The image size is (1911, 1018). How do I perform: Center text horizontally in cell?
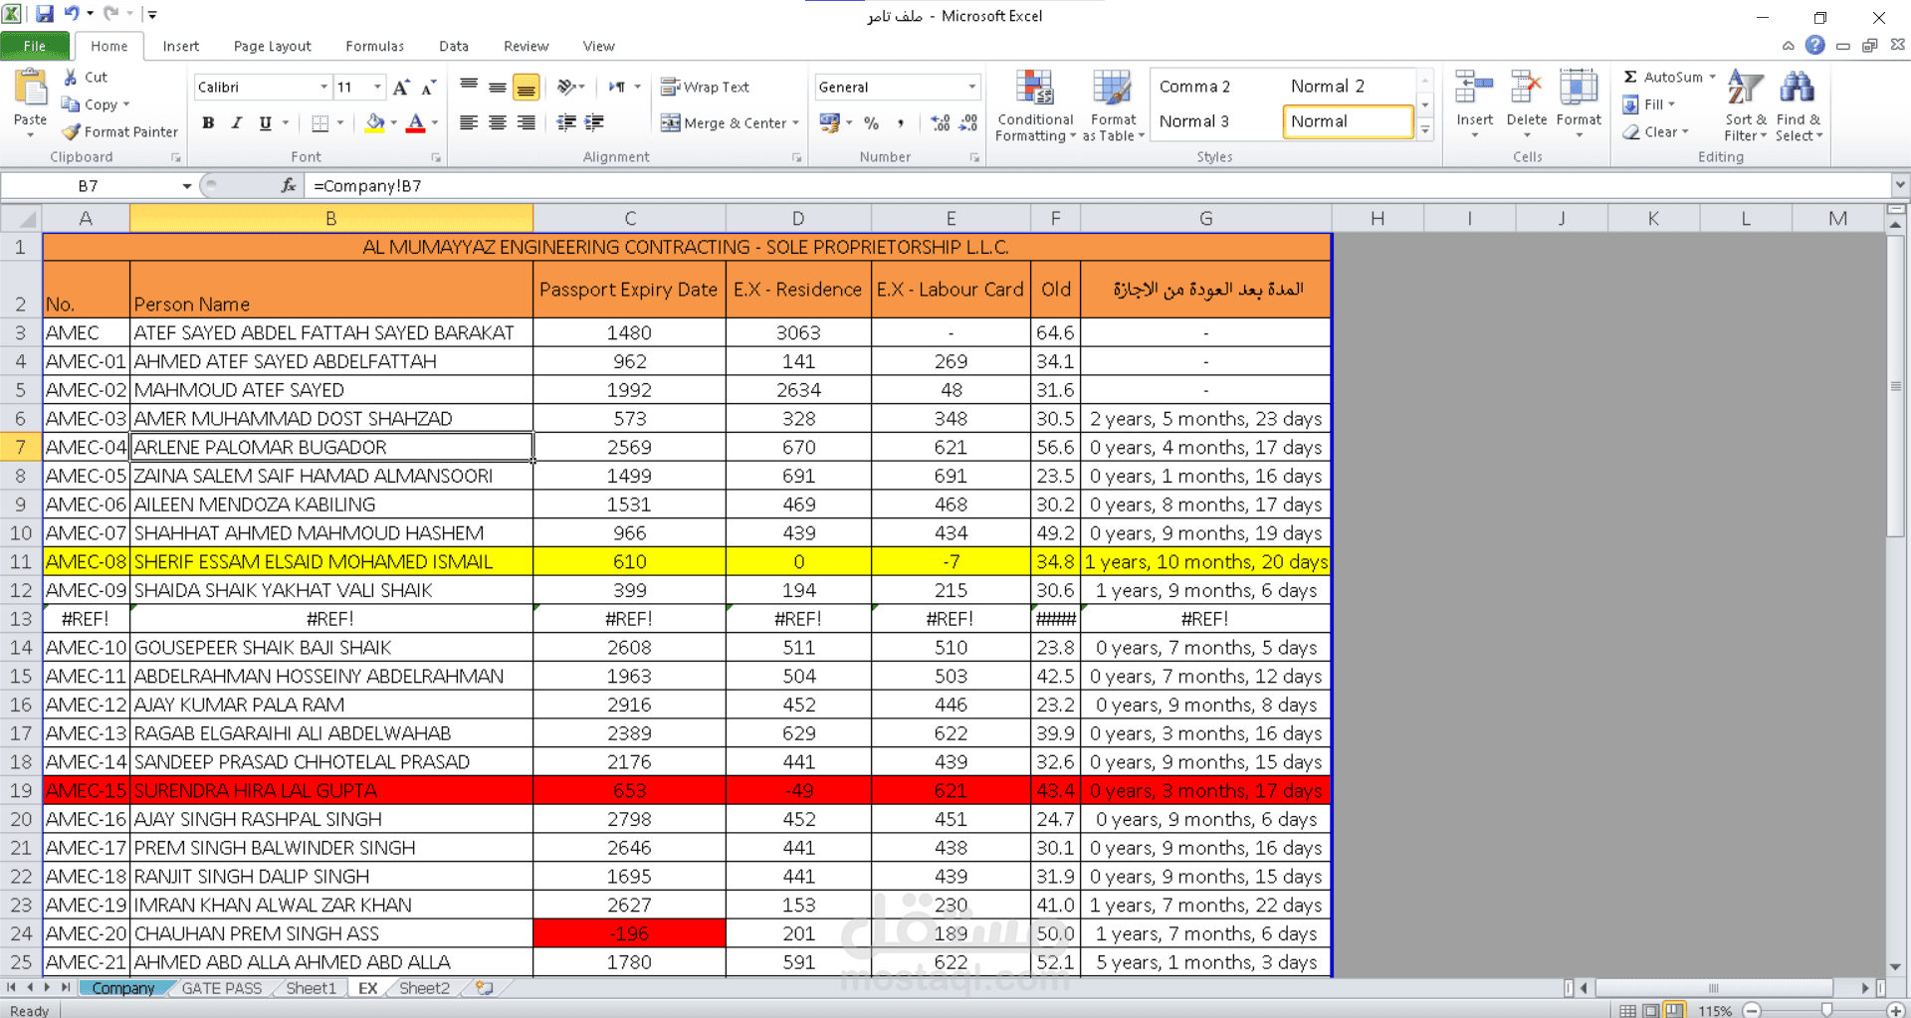[x=498, y=122]
